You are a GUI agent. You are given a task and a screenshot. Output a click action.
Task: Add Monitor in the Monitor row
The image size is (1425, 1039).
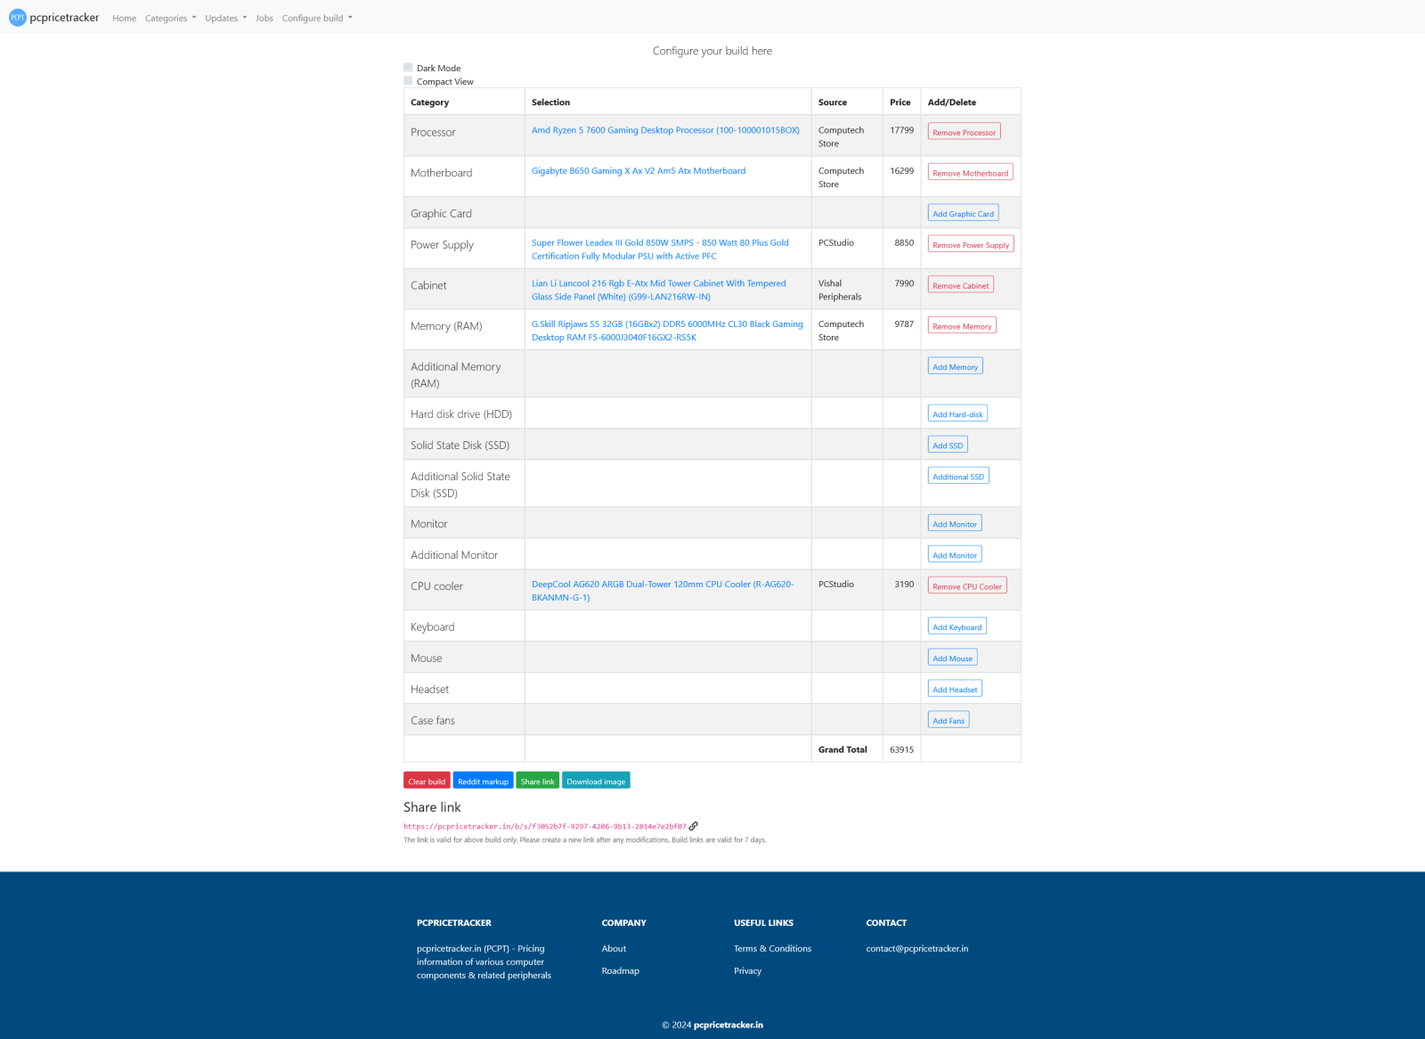click(x=955, y=523)
